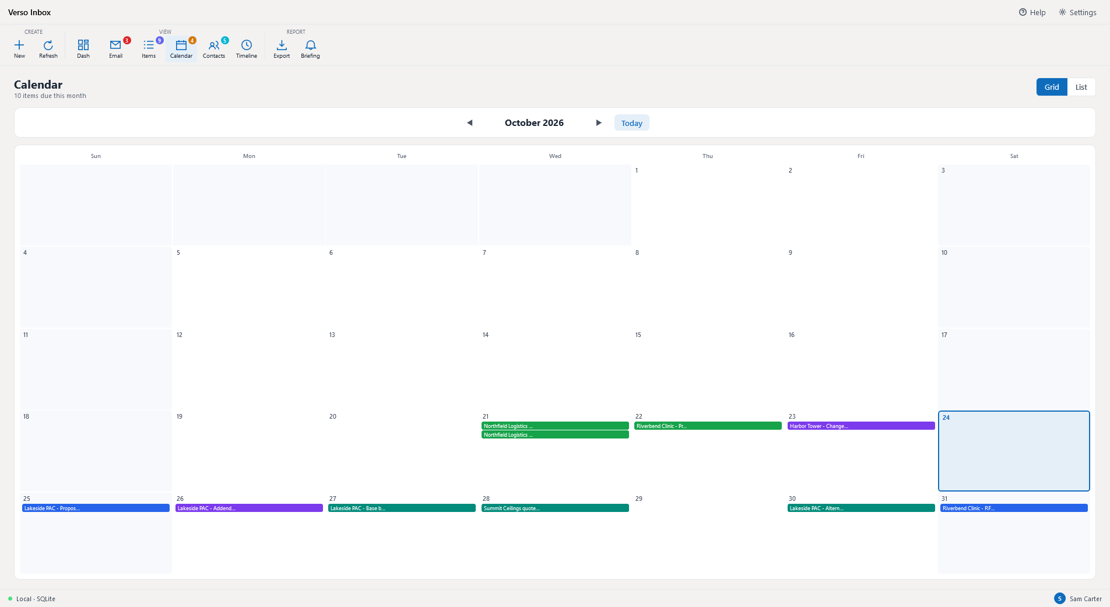The width and height of the screenshot is (1110, 607).
Task: Open Help from the title bar
Action: tap(1032, 12)
